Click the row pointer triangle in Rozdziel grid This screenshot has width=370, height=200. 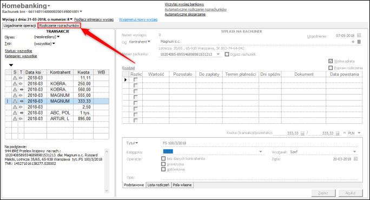pos(125,79)
